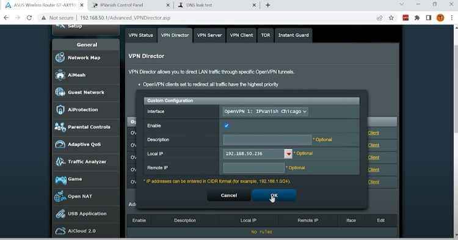Click the Description input field
The width and height of the screenshot is (458, 240).
[267, 140]
